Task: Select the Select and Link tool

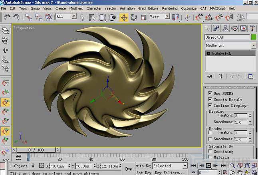Action: 29,17
